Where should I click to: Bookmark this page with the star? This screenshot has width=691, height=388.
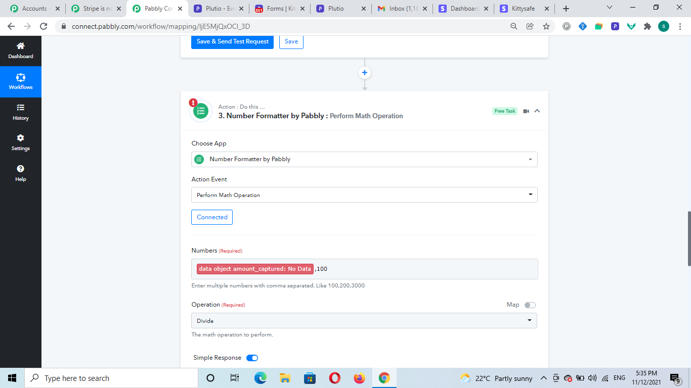coord(546,26)
